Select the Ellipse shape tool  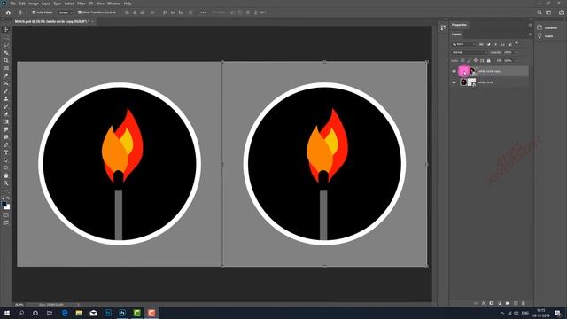coord(6,167)
